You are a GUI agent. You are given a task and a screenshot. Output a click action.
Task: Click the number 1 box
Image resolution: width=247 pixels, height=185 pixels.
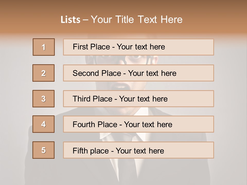(44, 47)
